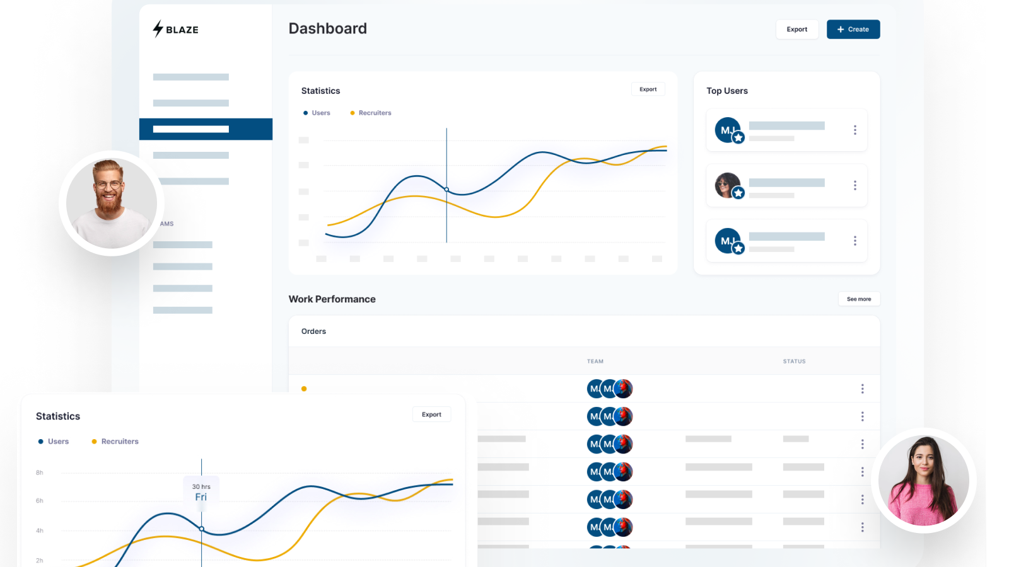Click the Blaze lightning bolt logo
Screen dimensions: 1009x567
[158, 29]
